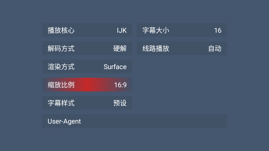Click the 预设 preset value
This screenshot has height=151, width=269.
coord(120,103)
